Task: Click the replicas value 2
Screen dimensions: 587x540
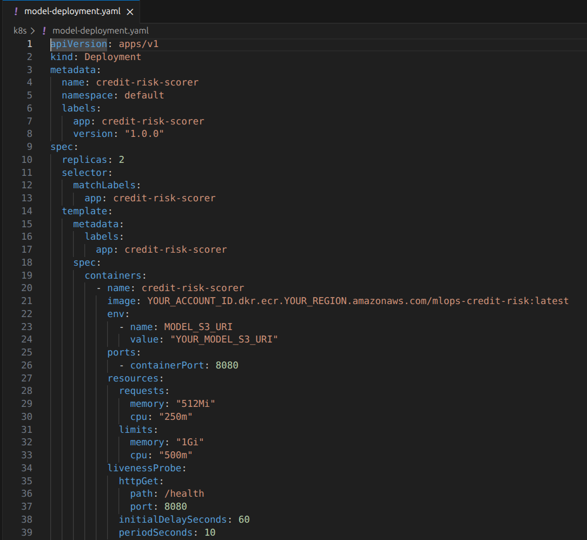Action: pyautogui.click(x=121, y=160)
